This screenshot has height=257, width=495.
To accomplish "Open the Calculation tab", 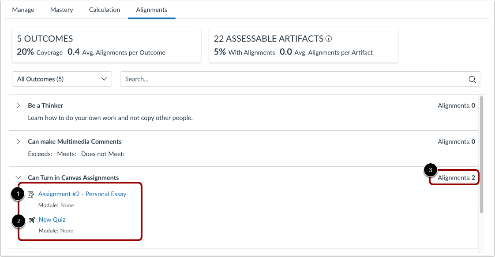I will (x=105, y=10).
